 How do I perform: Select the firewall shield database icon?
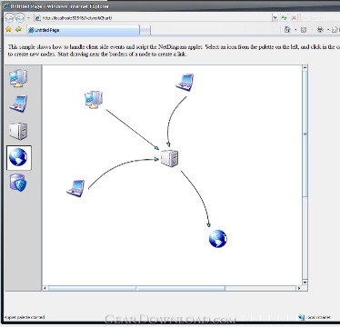(x=18, y=183)
